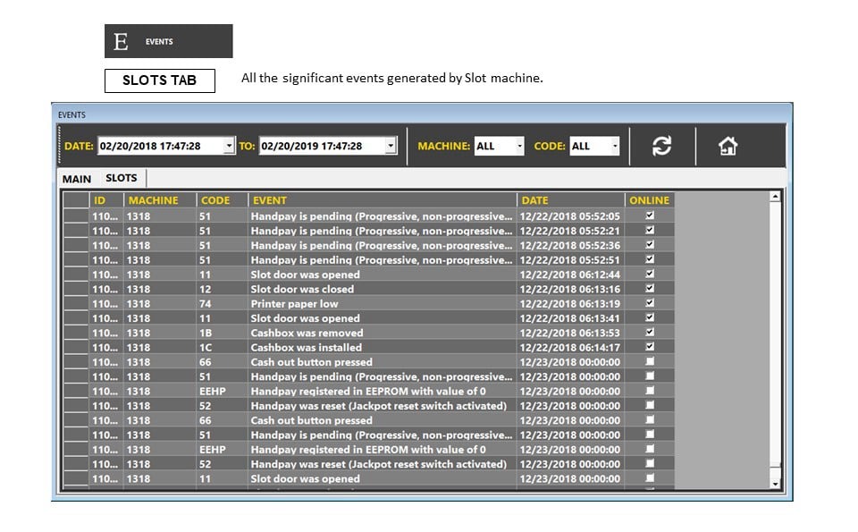858x532 pixels.
Task: Toggle Online checkbox for 05:52:05 event
Action: (x=650, y=215)
